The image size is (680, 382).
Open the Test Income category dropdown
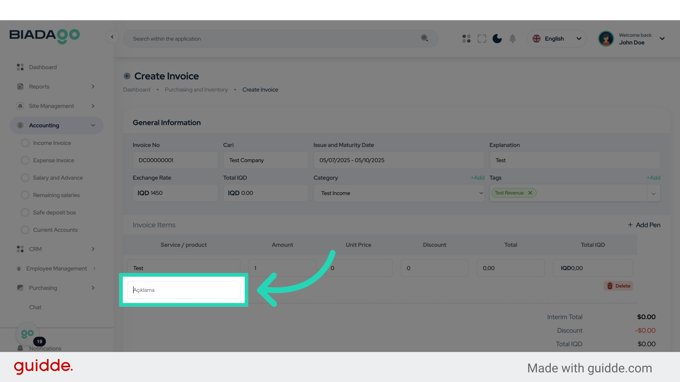point(398,193)
